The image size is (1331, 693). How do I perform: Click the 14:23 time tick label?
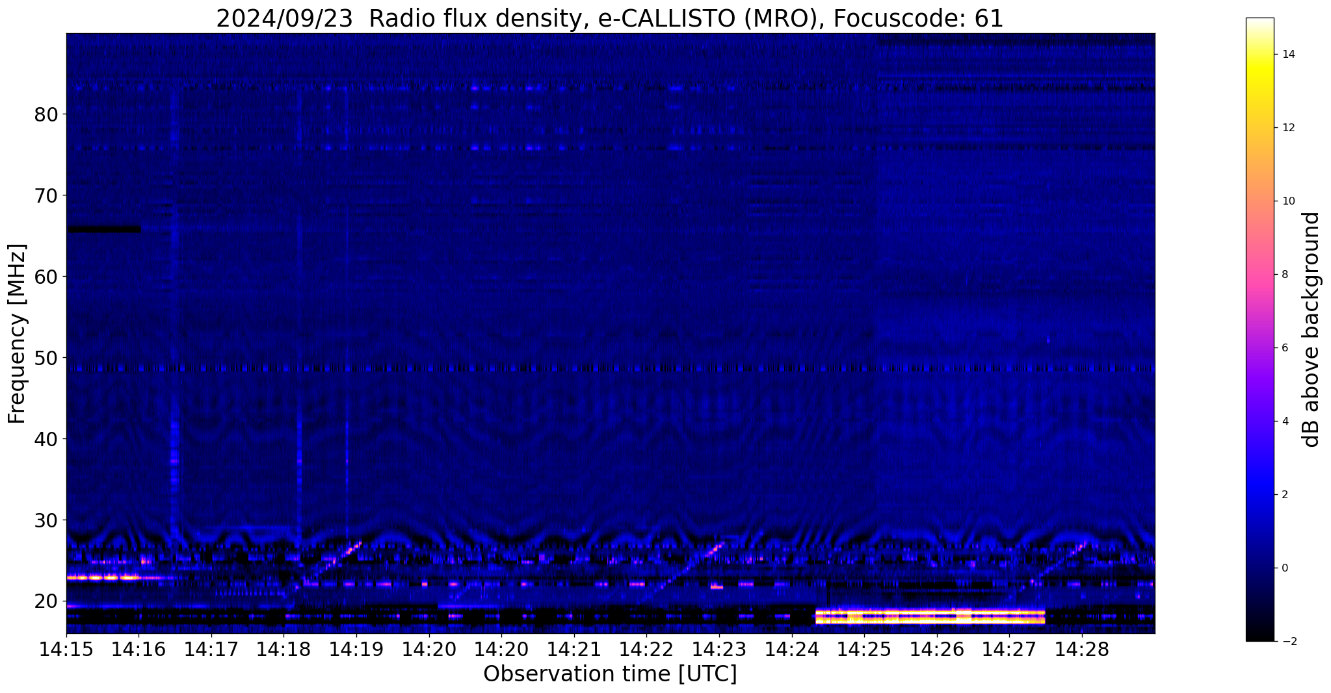click(x=719, y=649)
